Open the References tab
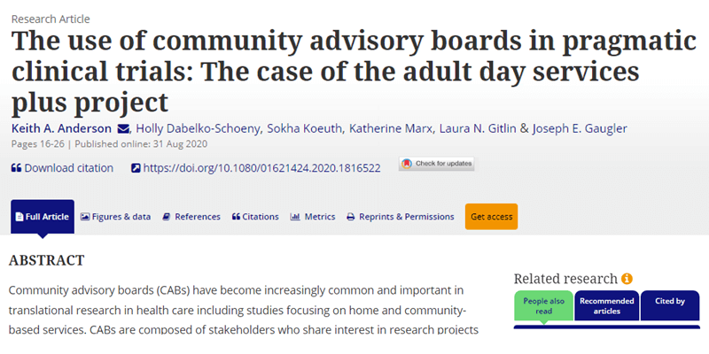The width and height of the screenshot is (709, 354). 191,217
